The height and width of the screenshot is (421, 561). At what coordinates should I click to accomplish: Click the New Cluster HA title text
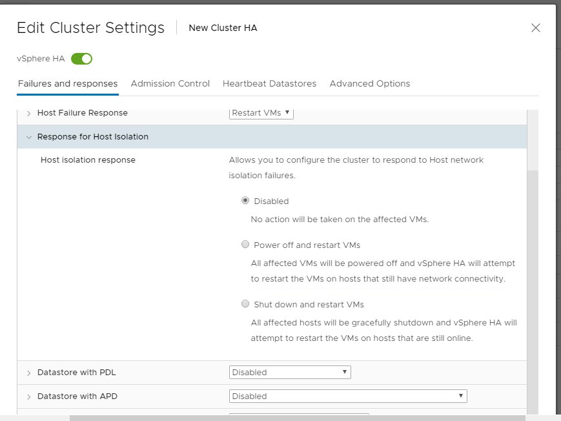pyautogui.click(x=223, y=28)
